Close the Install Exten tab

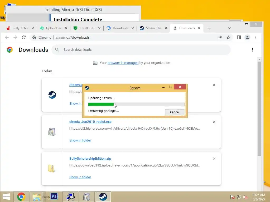pos(99,28)
